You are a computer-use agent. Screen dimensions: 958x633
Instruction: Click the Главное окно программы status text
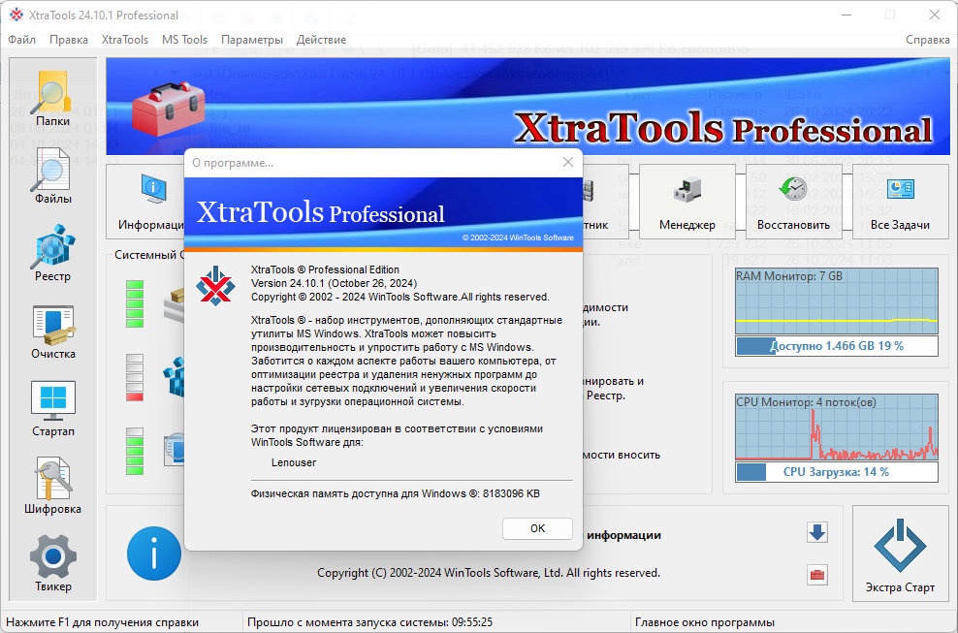[705, 622]
